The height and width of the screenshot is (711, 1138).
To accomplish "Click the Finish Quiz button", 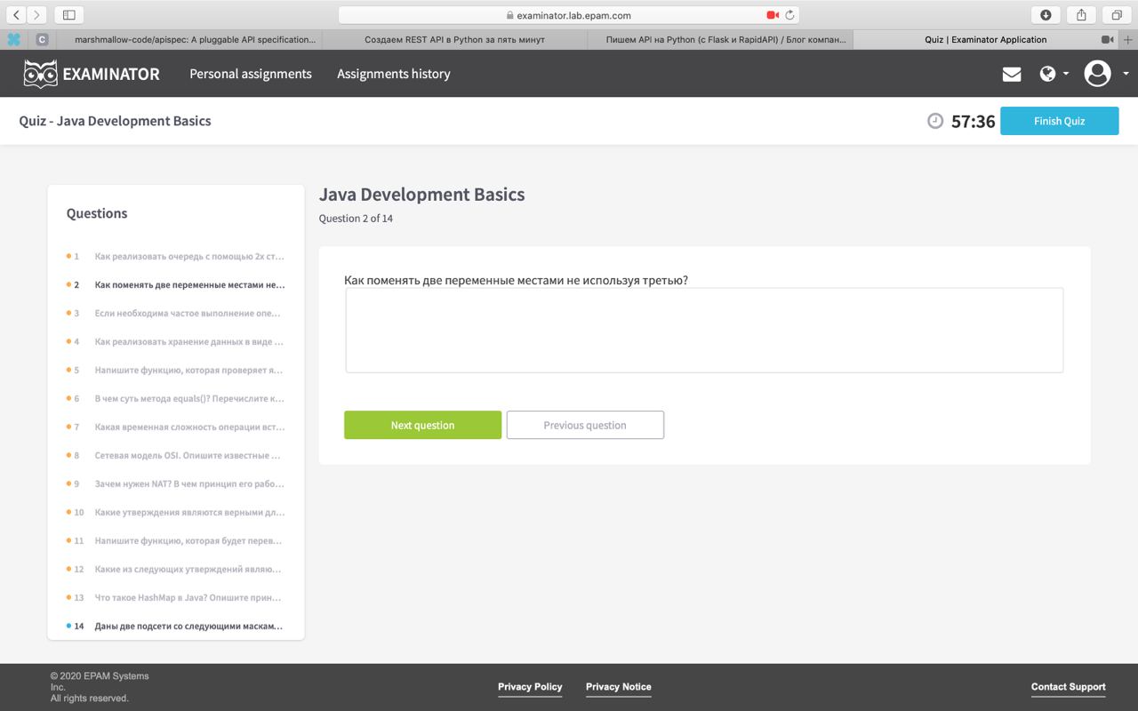I will click(x=1059, y=121).
